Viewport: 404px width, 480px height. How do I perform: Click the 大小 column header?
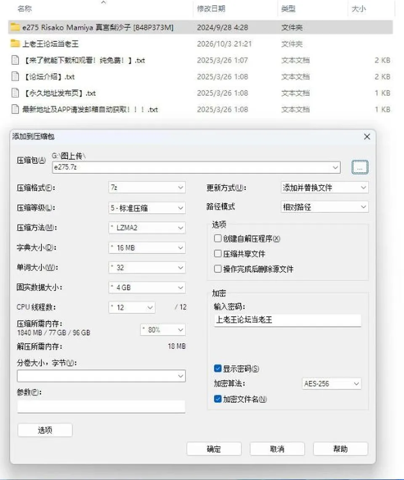359,8
